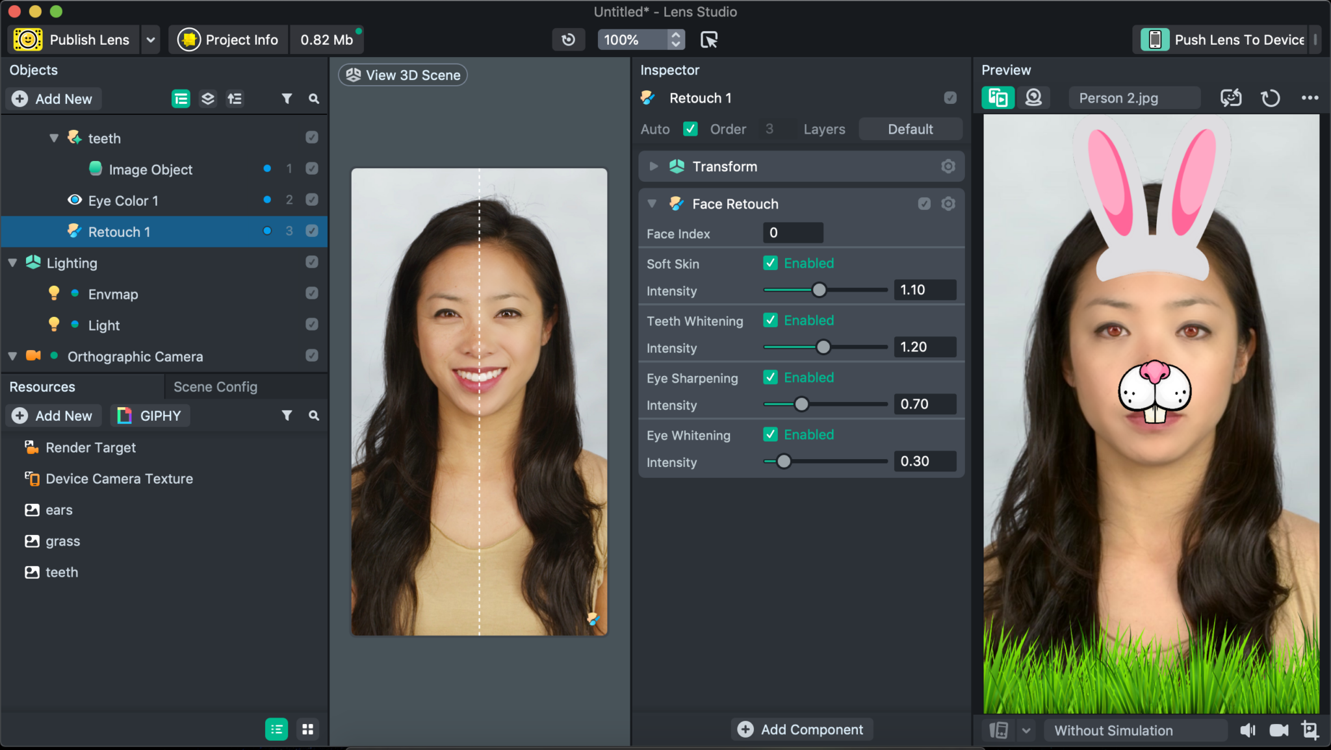Toggle visibility of the Lighting object
Screen dimensions: 1331x750
point(312,262)
